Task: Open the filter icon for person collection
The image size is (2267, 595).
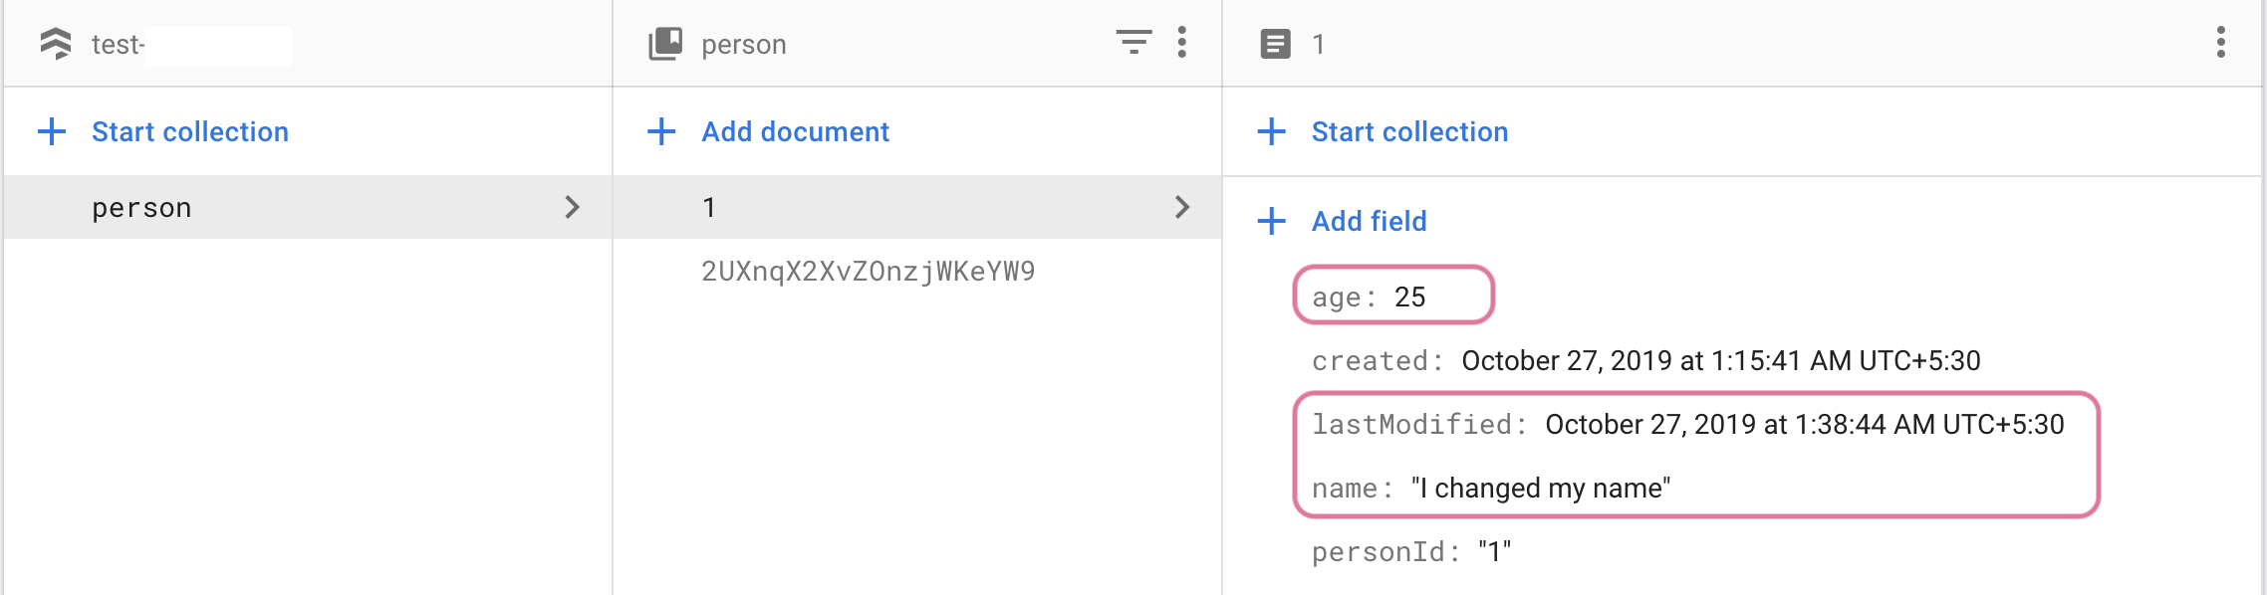Action: point(1133,42)
